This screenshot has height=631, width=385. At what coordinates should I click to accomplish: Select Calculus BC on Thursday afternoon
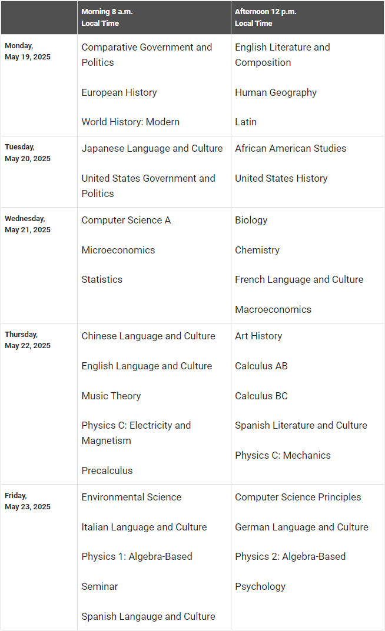[x=261, y=396]
